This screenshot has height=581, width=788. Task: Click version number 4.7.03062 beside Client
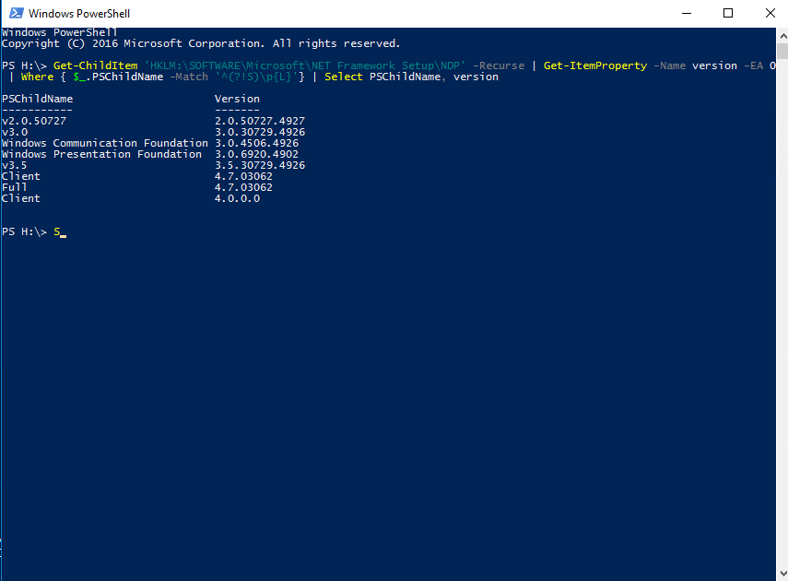(244, 175)
